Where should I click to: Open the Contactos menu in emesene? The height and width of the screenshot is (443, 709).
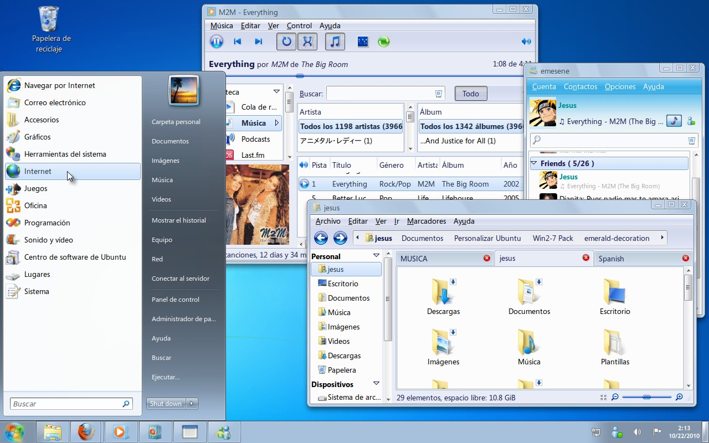coord(580,86)
